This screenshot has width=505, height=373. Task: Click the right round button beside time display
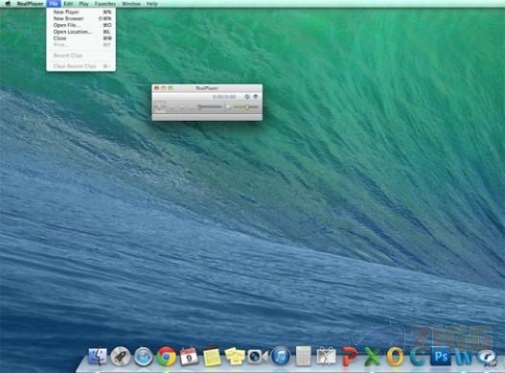(256, 97)
